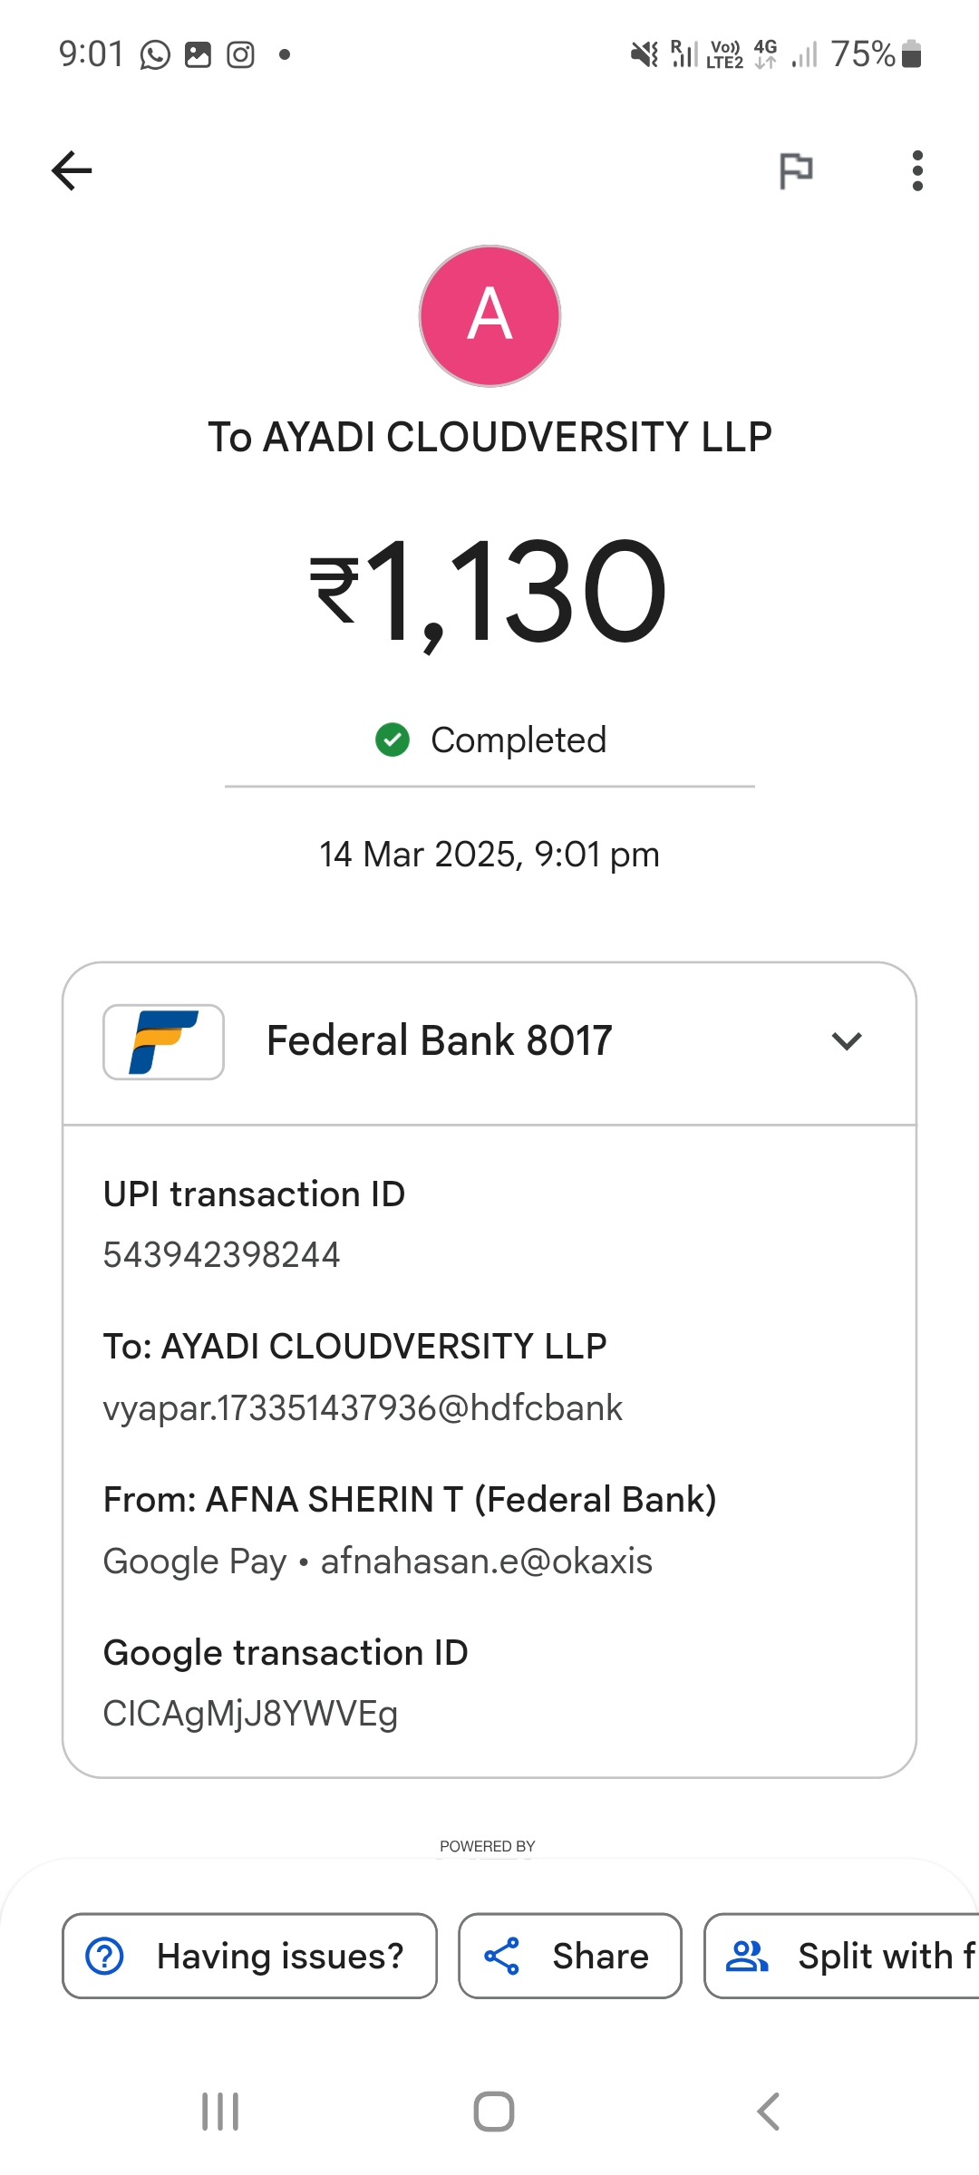Tap the flag icon to report the transaction

click(x=796, y=170)
